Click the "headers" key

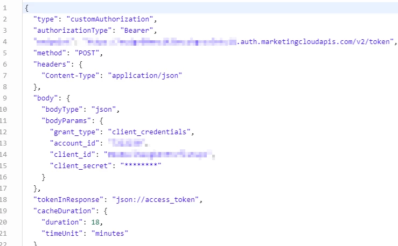[52, 64]
